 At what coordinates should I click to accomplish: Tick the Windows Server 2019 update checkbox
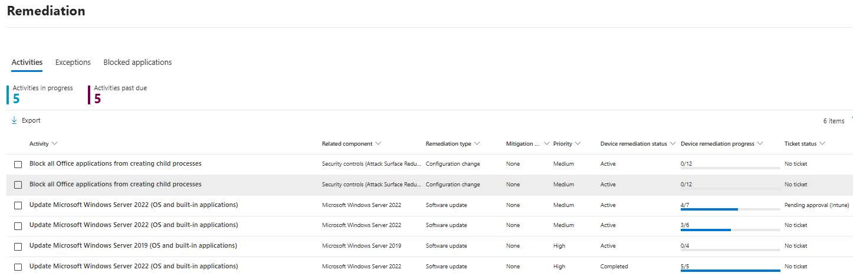click(18, 246)
